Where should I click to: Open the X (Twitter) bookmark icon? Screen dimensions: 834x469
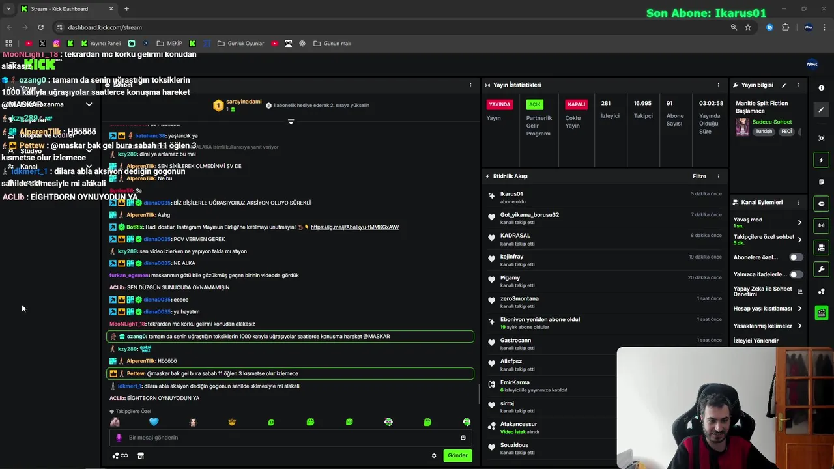(42, 44)
